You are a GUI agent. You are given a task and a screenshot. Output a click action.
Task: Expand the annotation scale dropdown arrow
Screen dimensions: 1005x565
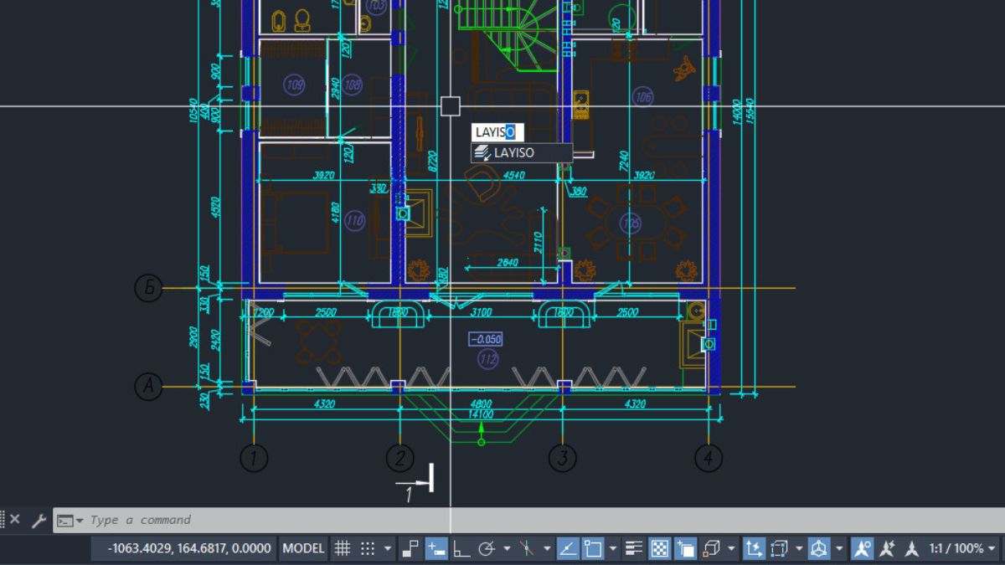tap(992, 548)
